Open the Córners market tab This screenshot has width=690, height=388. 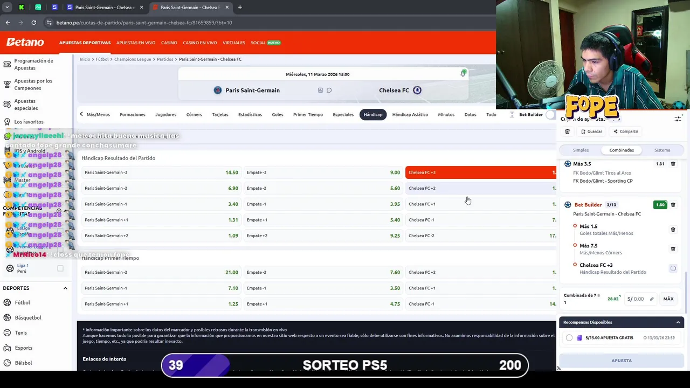(x=194, y=114)
